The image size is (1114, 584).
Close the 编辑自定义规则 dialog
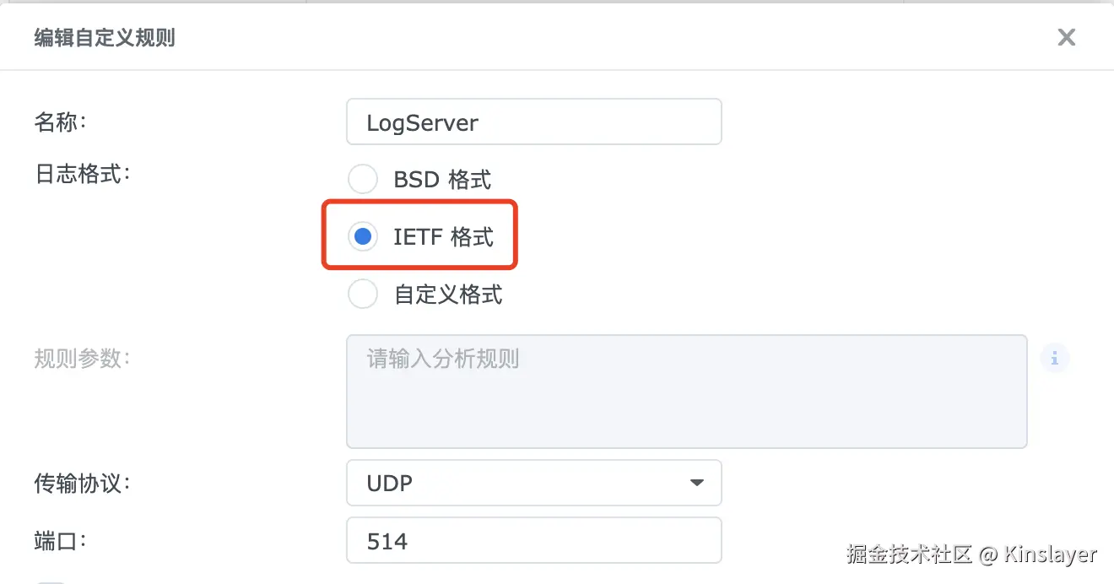1067,37
